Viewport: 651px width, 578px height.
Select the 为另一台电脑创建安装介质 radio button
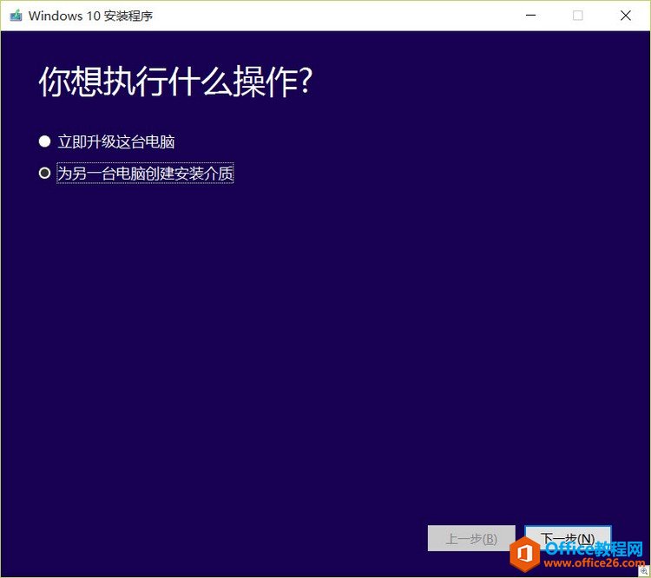[45, 173]
